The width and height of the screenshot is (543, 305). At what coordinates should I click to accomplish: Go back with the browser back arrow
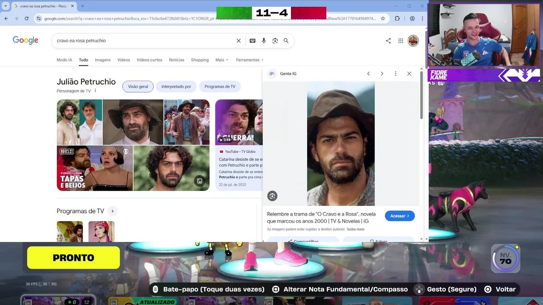coord(6,19)
